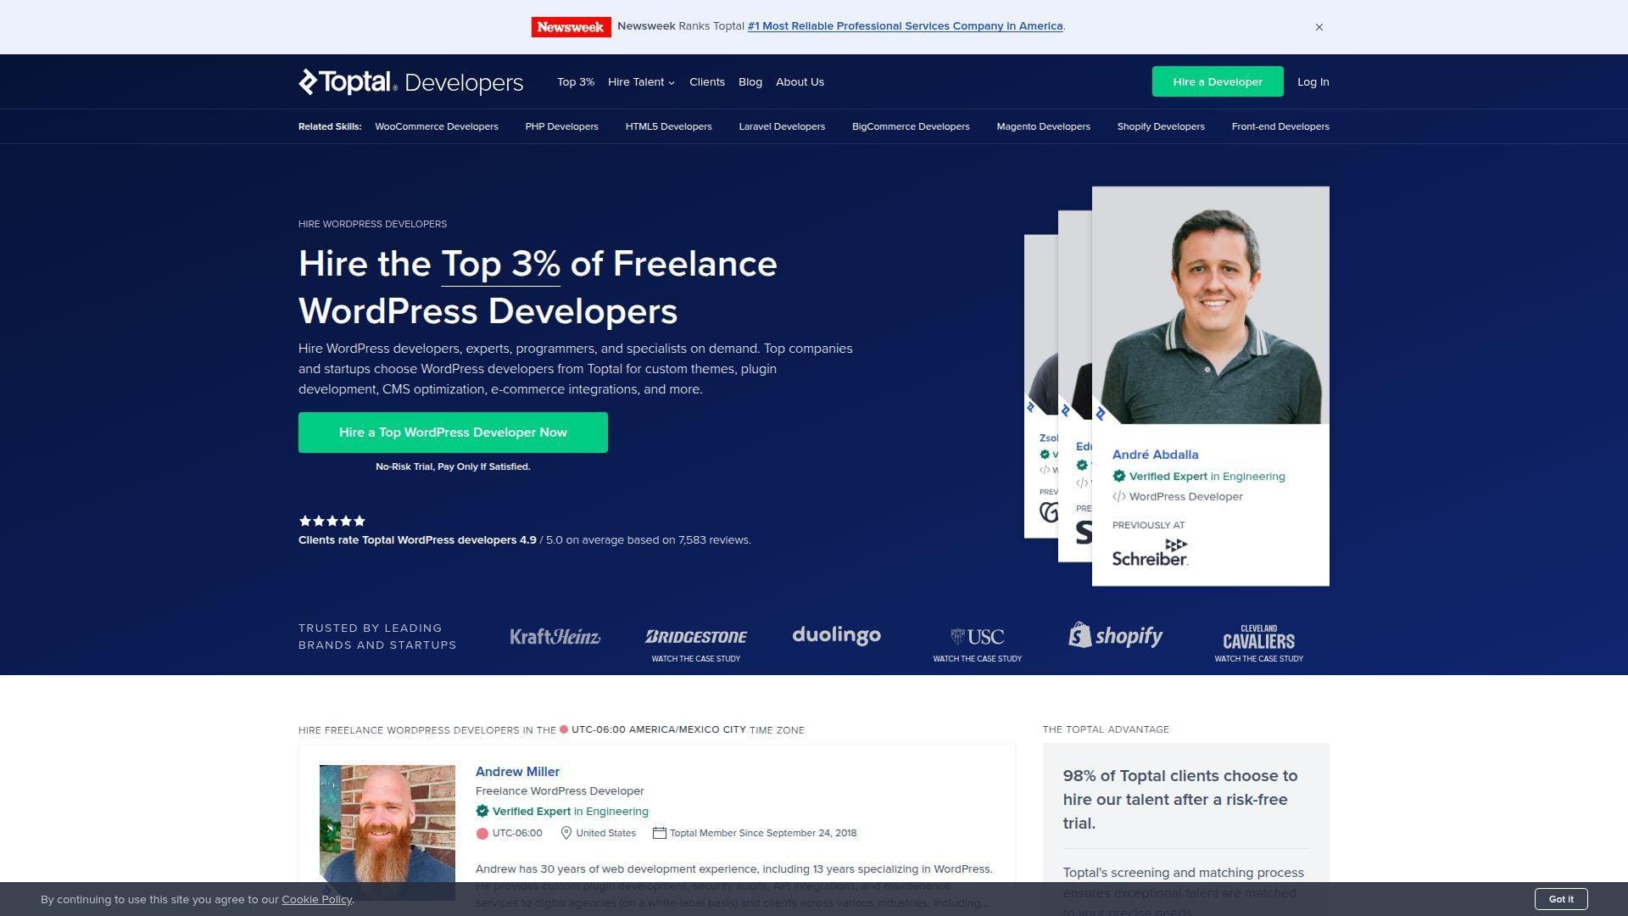Click the five-star rating icons
Viewport: 1628px width, 916px height.
click(332, 521)
